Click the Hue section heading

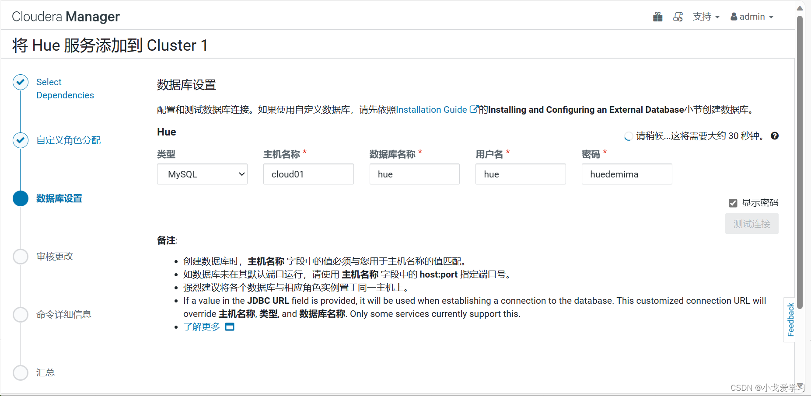(167, 132)
